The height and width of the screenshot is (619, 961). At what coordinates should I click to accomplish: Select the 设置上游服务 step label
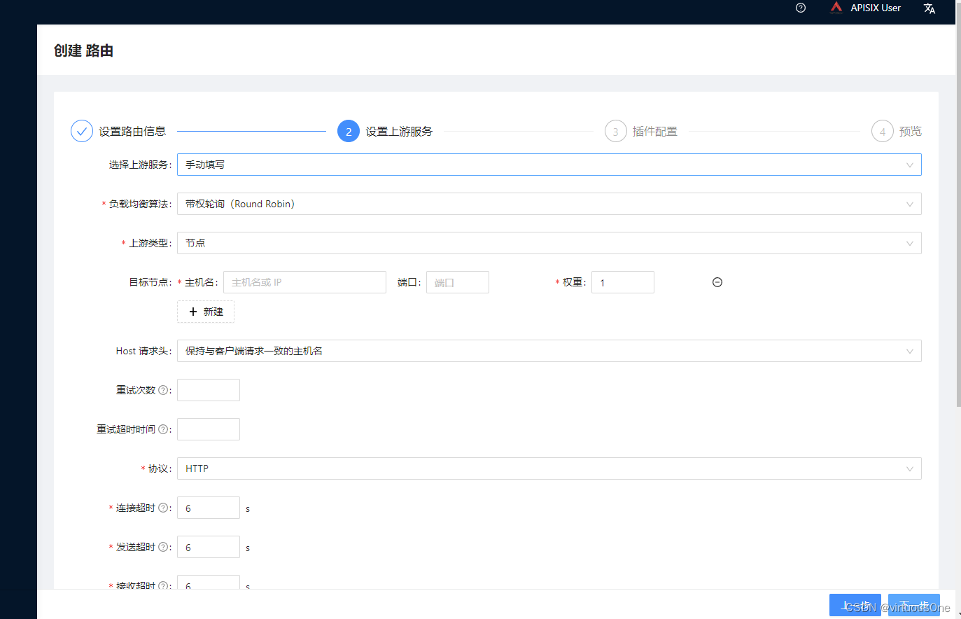point(399,131)
